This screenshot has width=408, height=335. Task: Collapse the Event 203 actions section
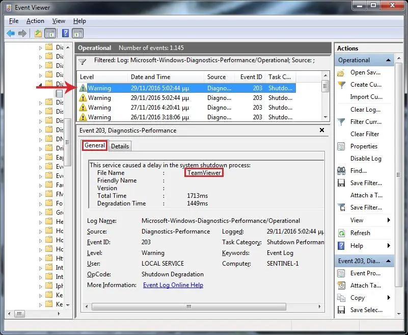(x=389, y=261)
